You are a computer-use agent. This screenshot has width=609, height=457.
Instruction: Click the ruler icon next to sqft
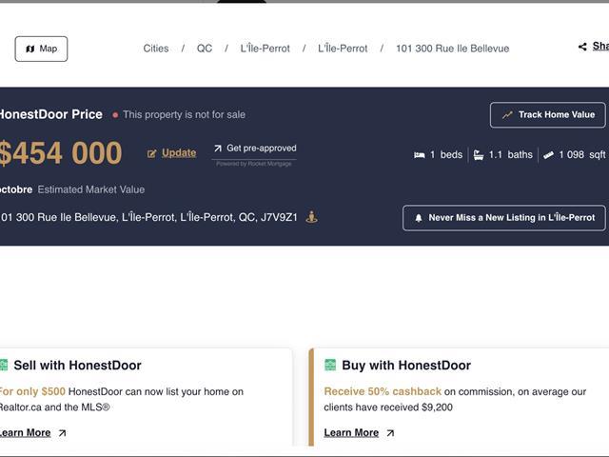pyautogui.click(x=548, y=155)
